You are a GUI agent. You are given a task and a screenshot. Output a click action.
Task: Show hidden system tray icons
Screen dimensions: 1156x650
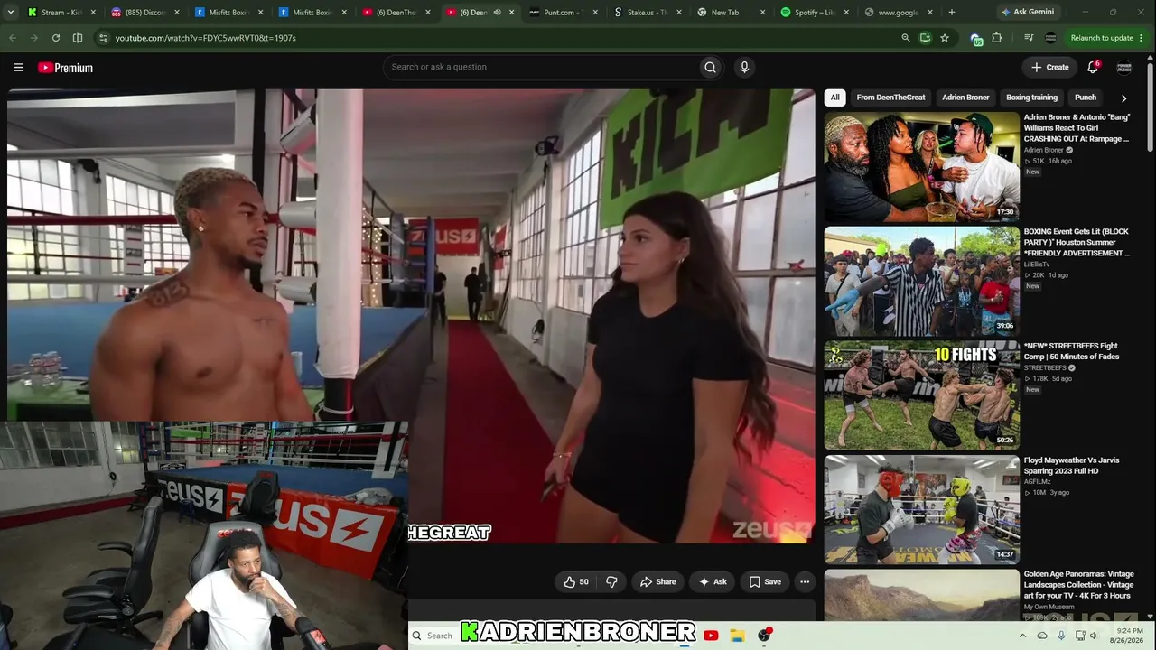(1022, 636)
